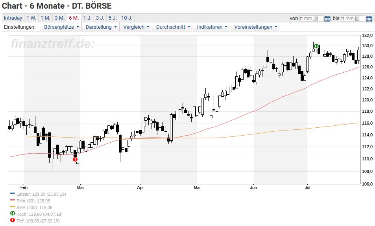Viewport: 375px width, 226px height.
Task: Click the 126,0 y-axis price label
Action: click(368, 67)
